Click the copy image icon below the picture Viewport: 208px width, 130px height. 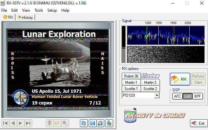pyautogui.click(x=84, y=123)
